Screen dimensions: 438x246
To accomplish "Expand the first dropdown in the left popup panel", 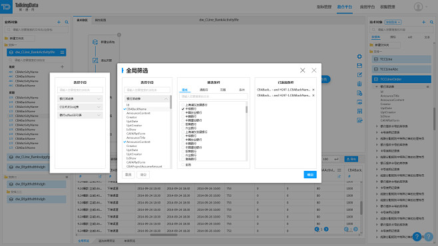I will [x=99, y=99].
